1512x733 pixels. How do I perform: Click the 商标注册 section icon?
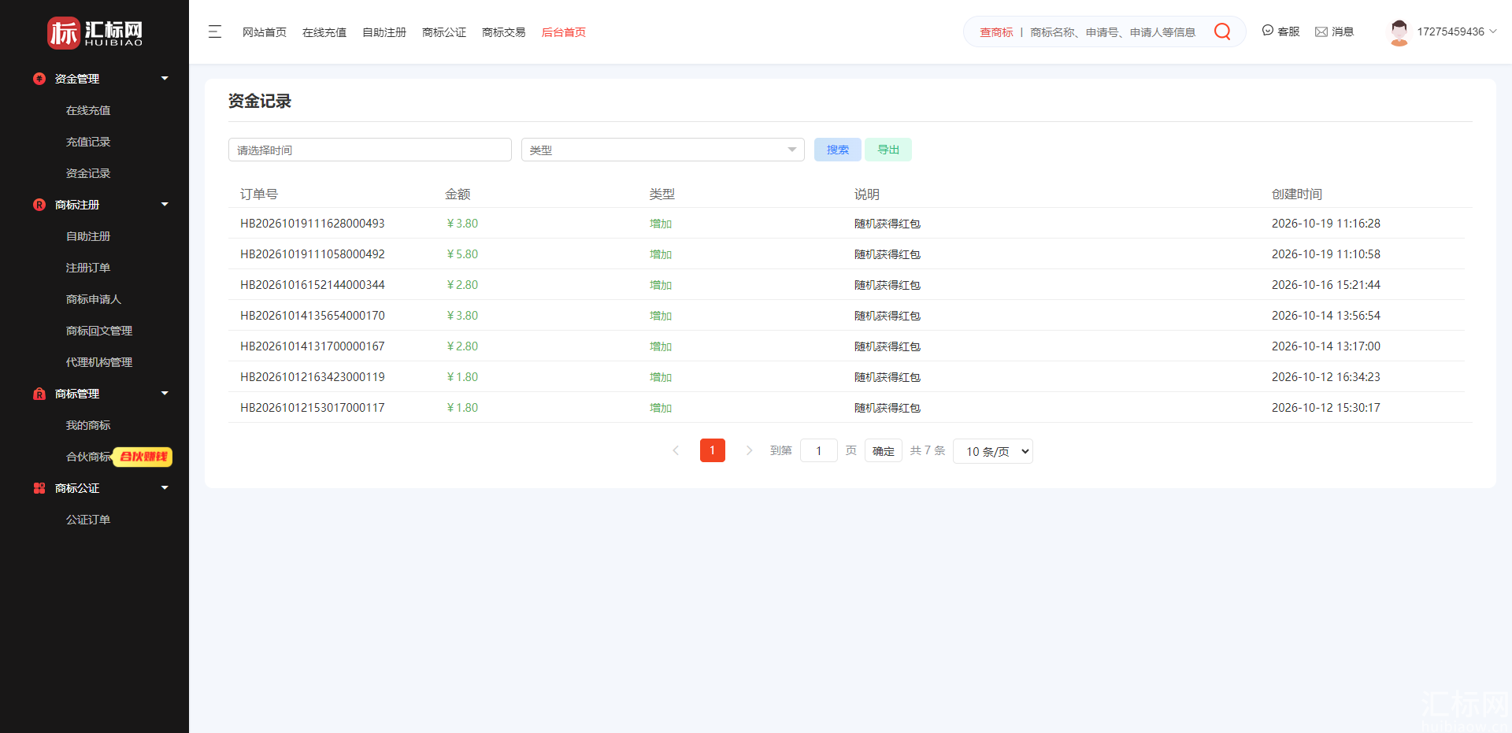pos(39,205)
